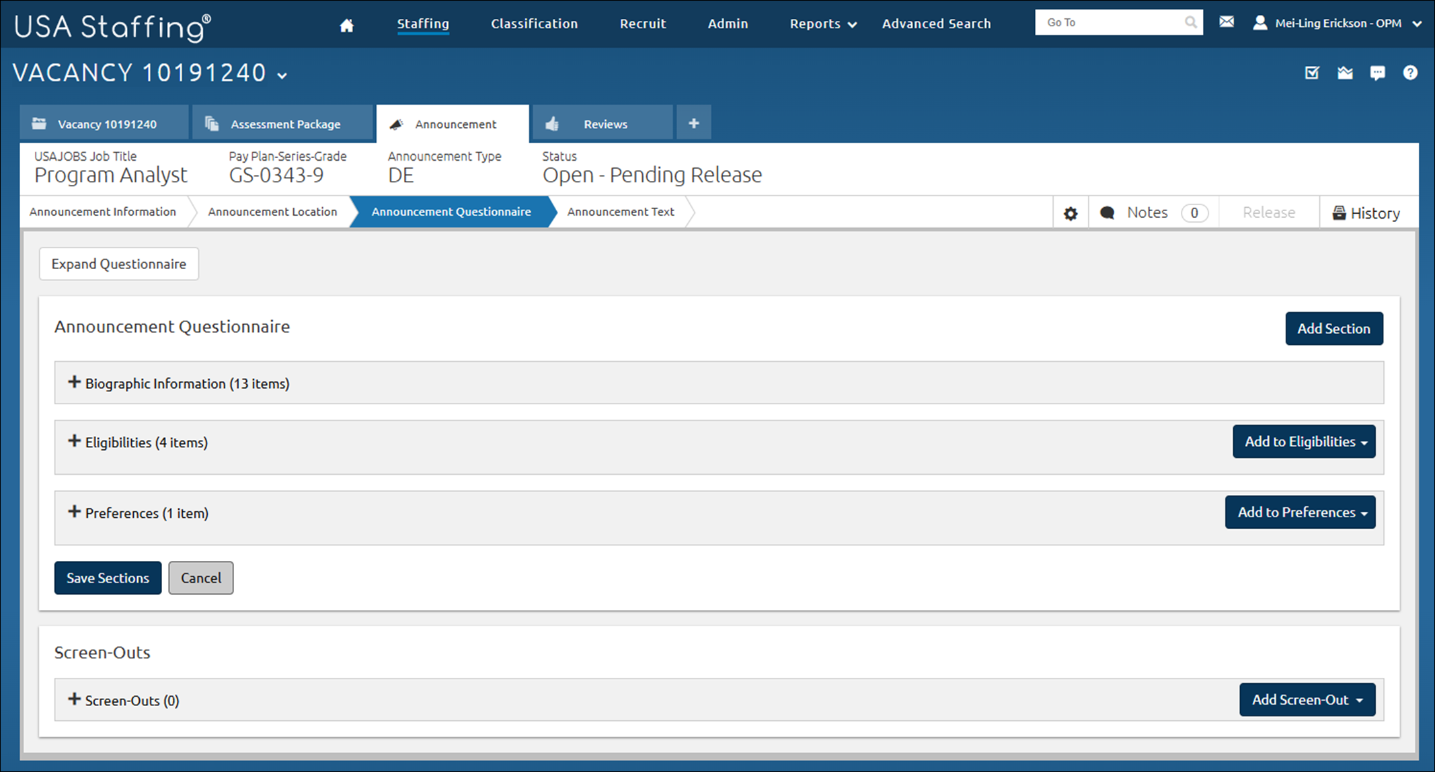Viewport: 1435px width, 772px height.
Task: Open Mei-Ling Erickson user menu arrow
Action: pyautogui.click(x=1417, y=24)
